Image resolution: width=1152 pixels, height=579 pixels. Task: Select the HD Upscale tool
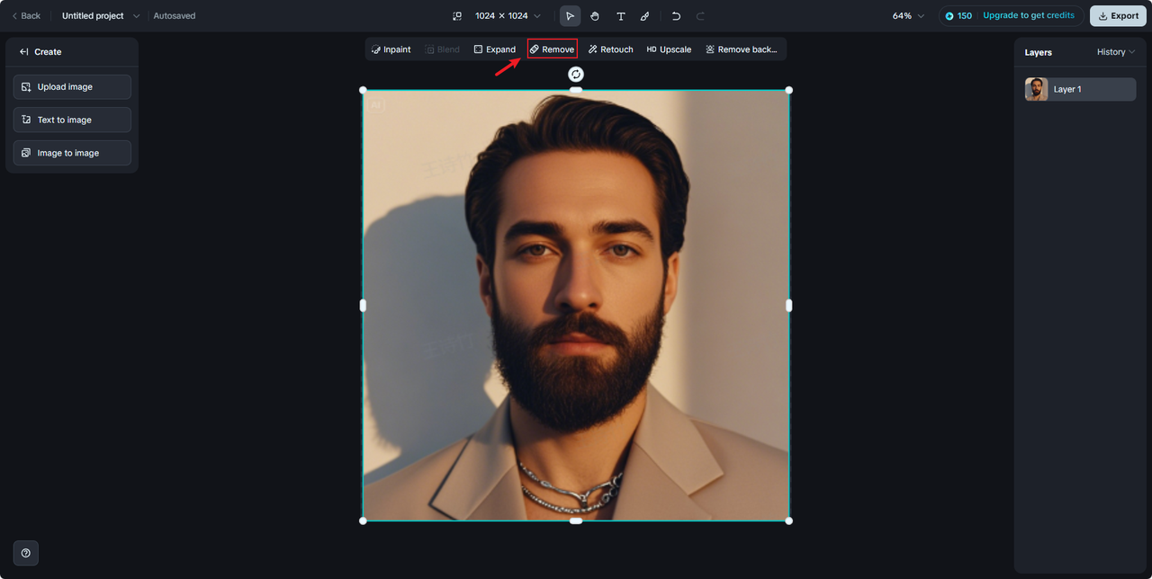pos(669,49)
